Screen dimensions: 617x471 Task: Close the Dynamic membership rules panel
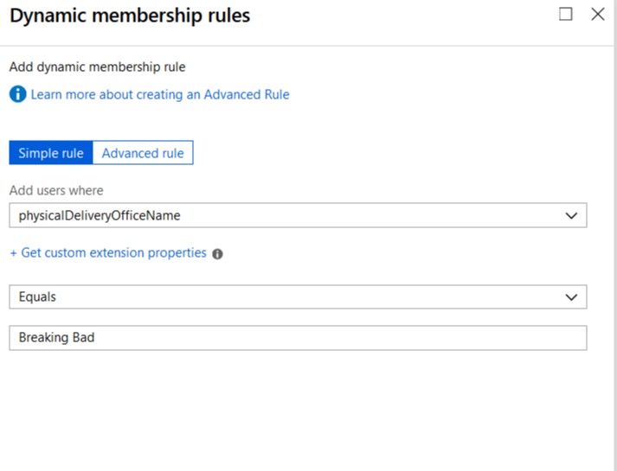pos(598,15)
